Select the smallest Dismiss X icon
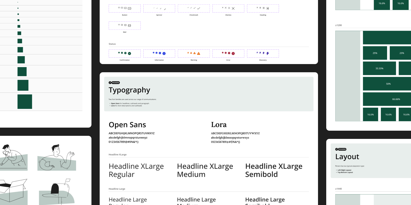The width and height of the screenshot is (411, 205). click(223, 8)
